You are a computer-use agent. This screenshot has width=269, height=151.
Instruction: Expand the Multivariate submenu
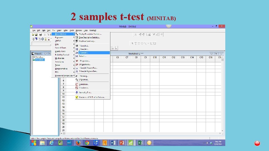[63, 58]
